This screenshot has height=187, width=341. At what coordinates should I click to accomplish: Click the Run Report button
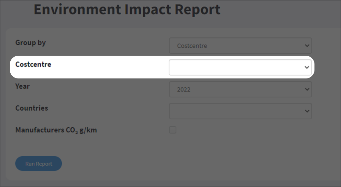point(38,164)
